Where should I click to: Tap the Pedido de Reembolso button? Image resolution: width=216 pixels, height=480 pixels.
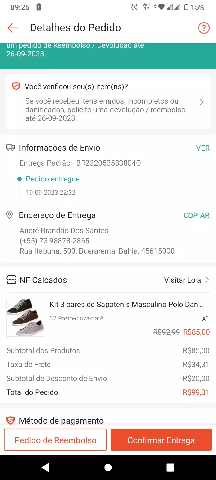click(55, 440)
